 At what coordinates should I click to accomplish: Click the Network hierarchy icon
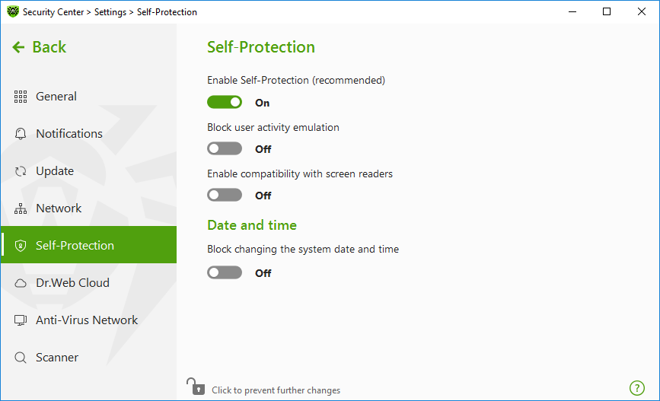coord(21,208)
